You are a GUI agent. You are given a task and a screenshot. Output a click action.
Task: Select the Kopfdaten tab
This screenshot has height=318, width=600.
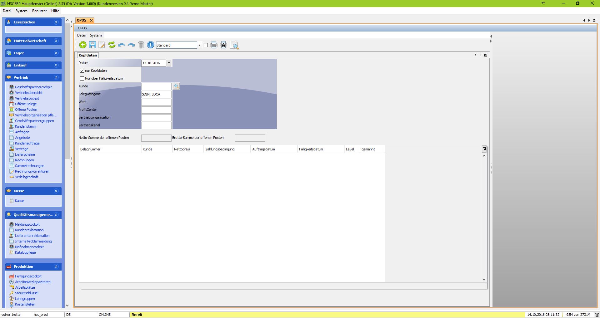pyautogui.click(x=88, y=55)
